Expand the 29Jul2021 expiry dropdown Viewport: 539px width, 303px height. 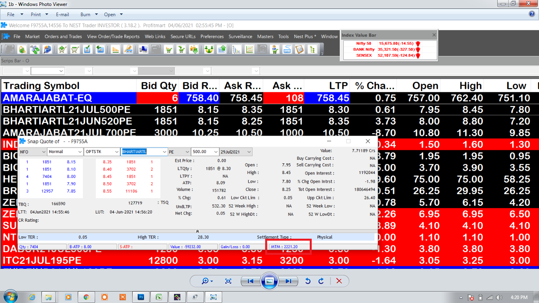(x=249, y=151)
